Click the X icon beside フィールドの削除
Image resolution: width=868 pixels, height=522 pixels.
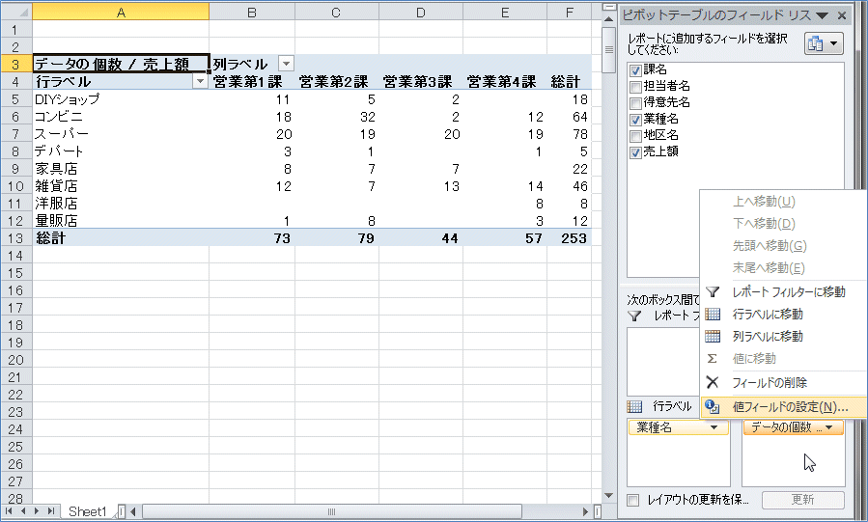pos(713,382)
